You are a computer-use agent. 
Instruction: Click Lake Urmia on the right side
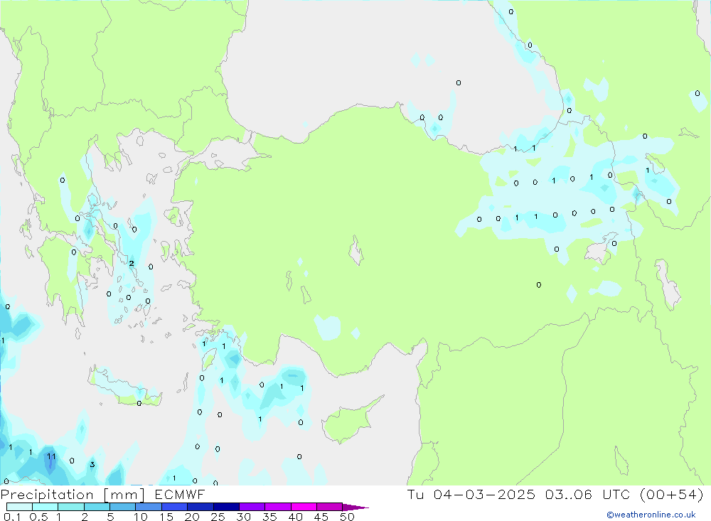click(668, 284)
